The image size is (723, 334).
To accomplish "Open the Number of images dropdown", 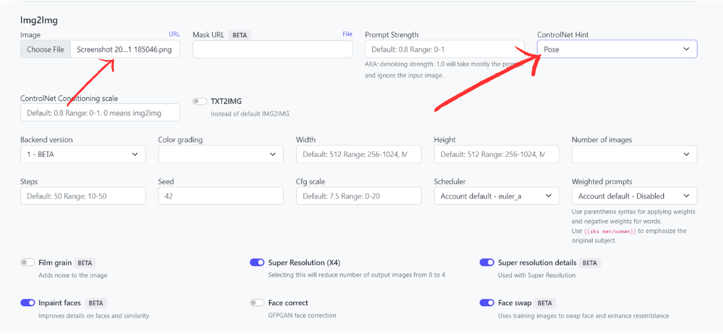I will coord(634,154).
